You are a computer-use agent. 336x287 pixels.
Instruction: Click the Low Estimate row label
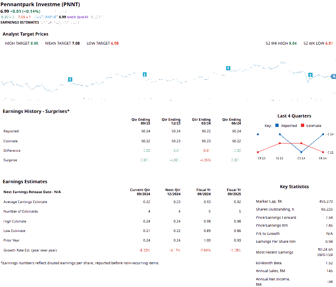click(14, 231)
